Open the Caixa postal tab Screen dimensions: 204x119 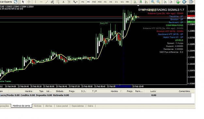[x=62, y=106]
